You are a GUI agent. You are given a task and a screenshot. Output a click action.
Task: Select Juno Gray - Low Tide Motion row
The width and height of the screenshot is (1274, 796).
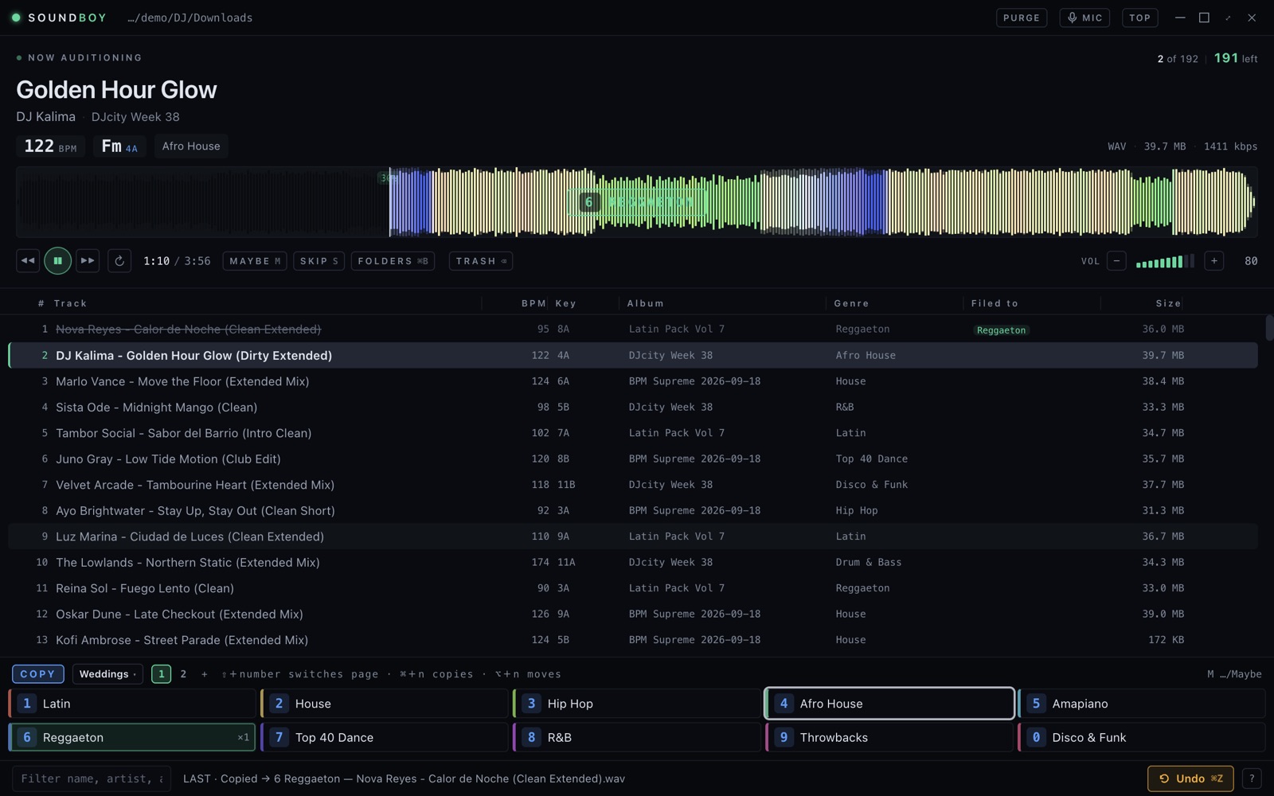[633, 459]
